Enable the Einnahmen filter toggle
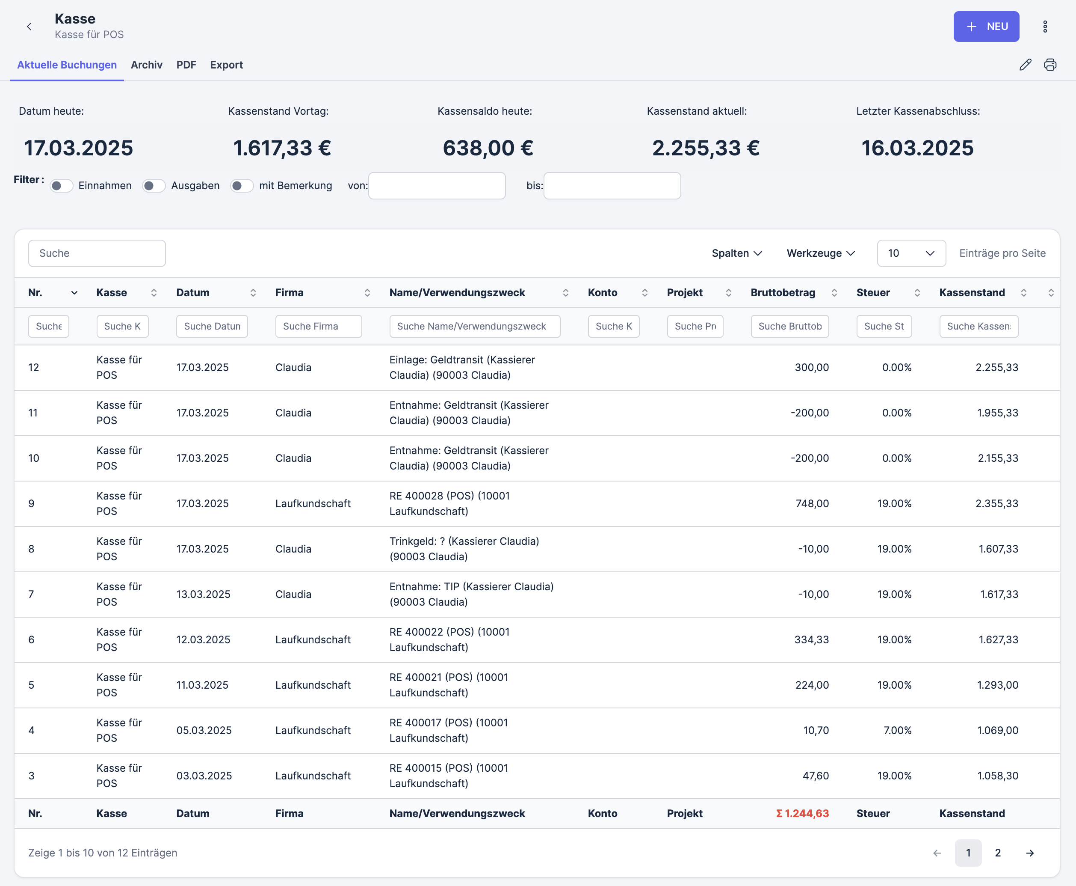1076x886 pixels. pos(62,186)
